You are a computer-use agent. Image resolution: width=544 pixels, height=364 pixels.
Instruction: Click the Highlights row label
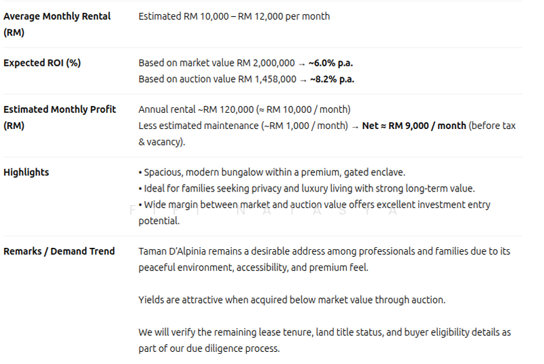tap(27, 172)
